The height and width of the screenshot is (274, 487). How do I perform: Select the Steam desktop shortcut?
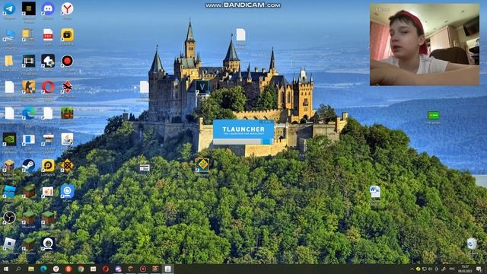pos(29,166)
